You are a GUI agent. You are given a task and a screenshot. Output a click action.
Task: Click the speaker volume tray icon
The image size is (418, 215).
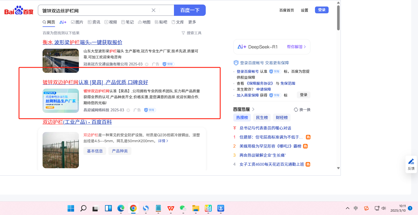pos(384,208)
